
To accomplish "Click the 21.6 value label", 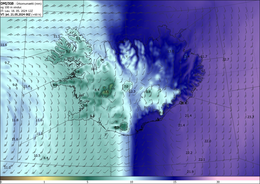I will (184, 103).
